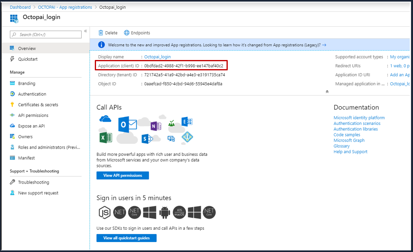Open the Overview menu item

coord(27,48)
